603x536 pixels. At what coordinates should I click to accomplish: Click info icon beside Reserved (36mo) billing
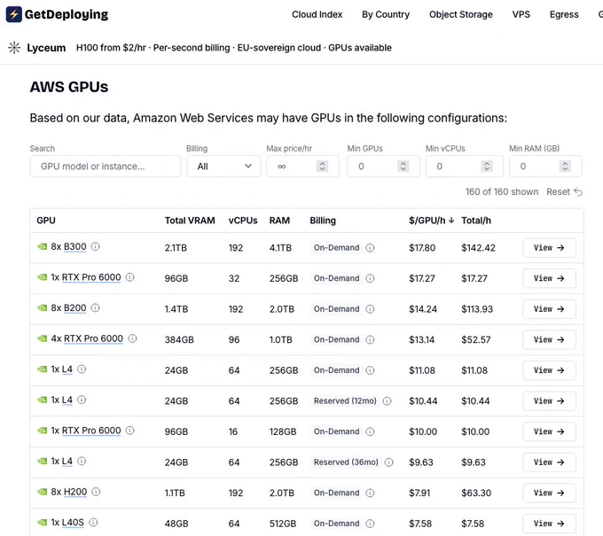click(388, 462)
